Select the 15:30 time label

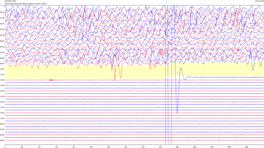[2, 96]
